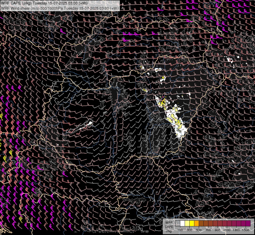Click the legend tick label 900
This screenshot has height=235, width=255.
pyautogui.click(x=217, y=230)
